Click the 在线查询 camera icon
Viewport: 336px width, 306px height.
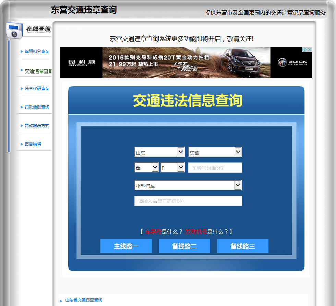pyautogui.click(x=14, y=31)
